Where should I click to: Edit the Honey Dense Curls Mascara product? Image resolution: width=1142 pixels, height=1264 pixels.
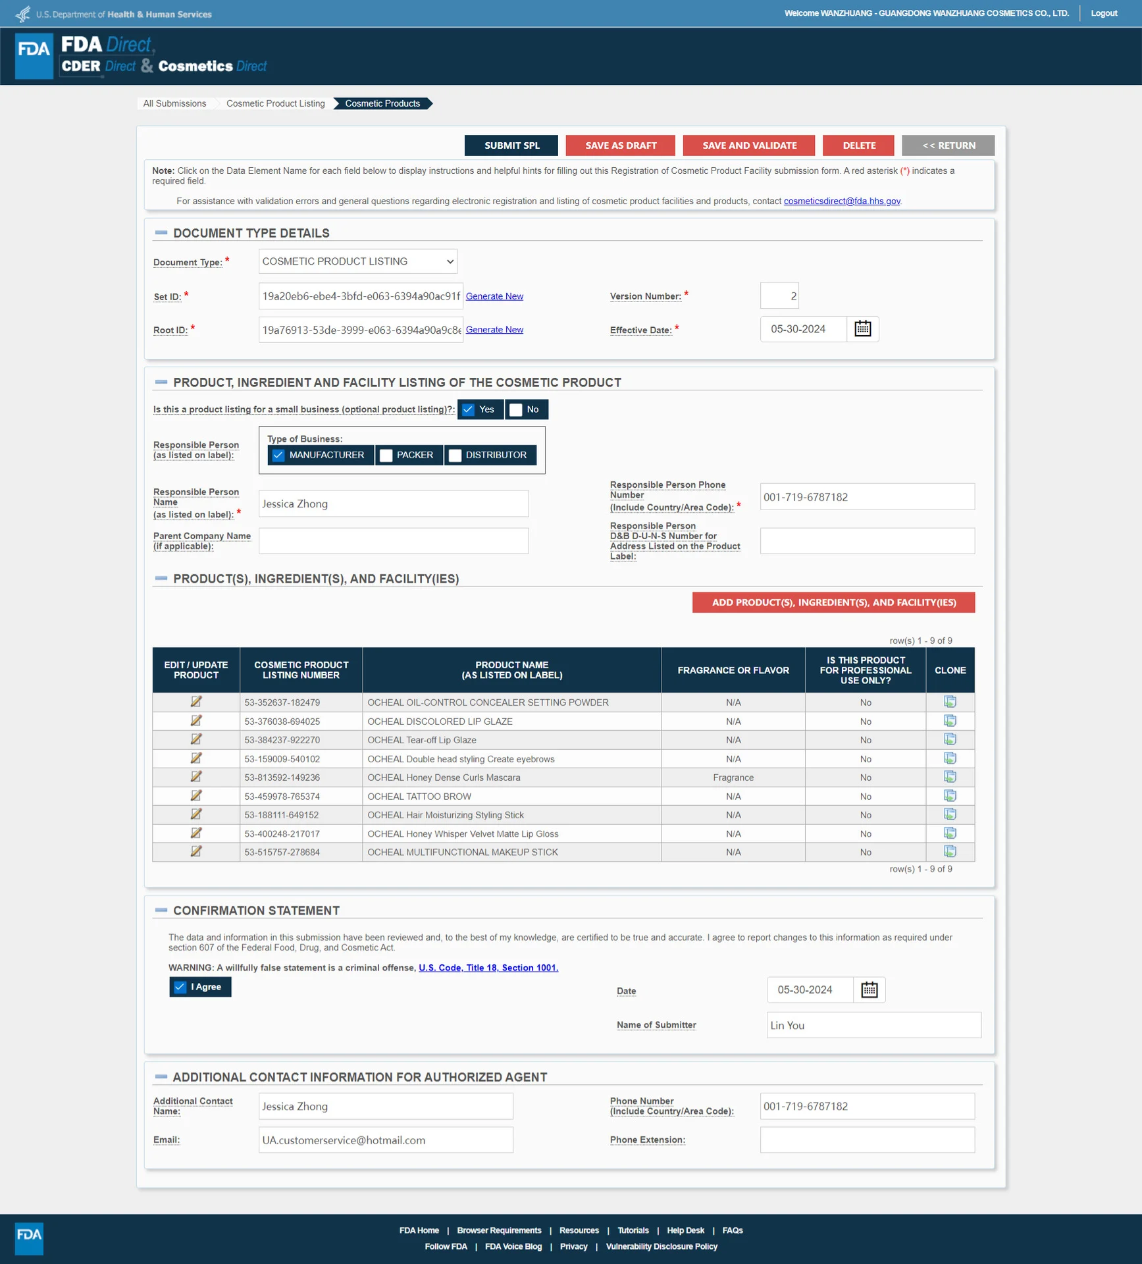click(x=196, y=777)
